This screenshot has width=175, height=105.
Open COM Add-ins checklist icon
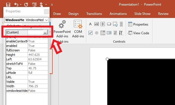[x=78, y=24]
